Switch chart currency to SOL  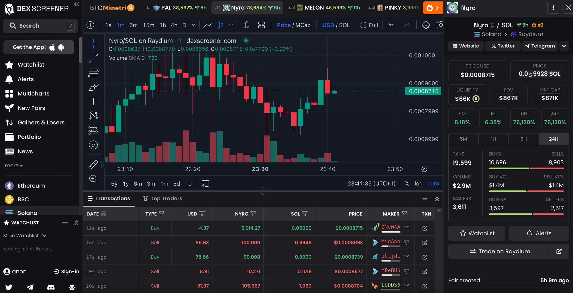pyautogui.click(x=344, y=25)
